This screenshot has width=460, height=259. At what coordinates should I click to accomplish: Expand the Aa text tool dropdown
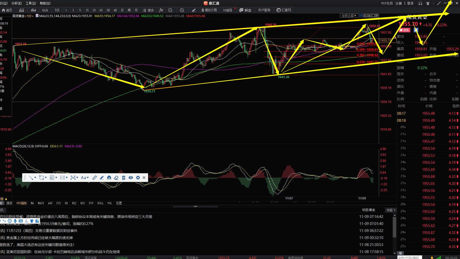coord(88,178)
